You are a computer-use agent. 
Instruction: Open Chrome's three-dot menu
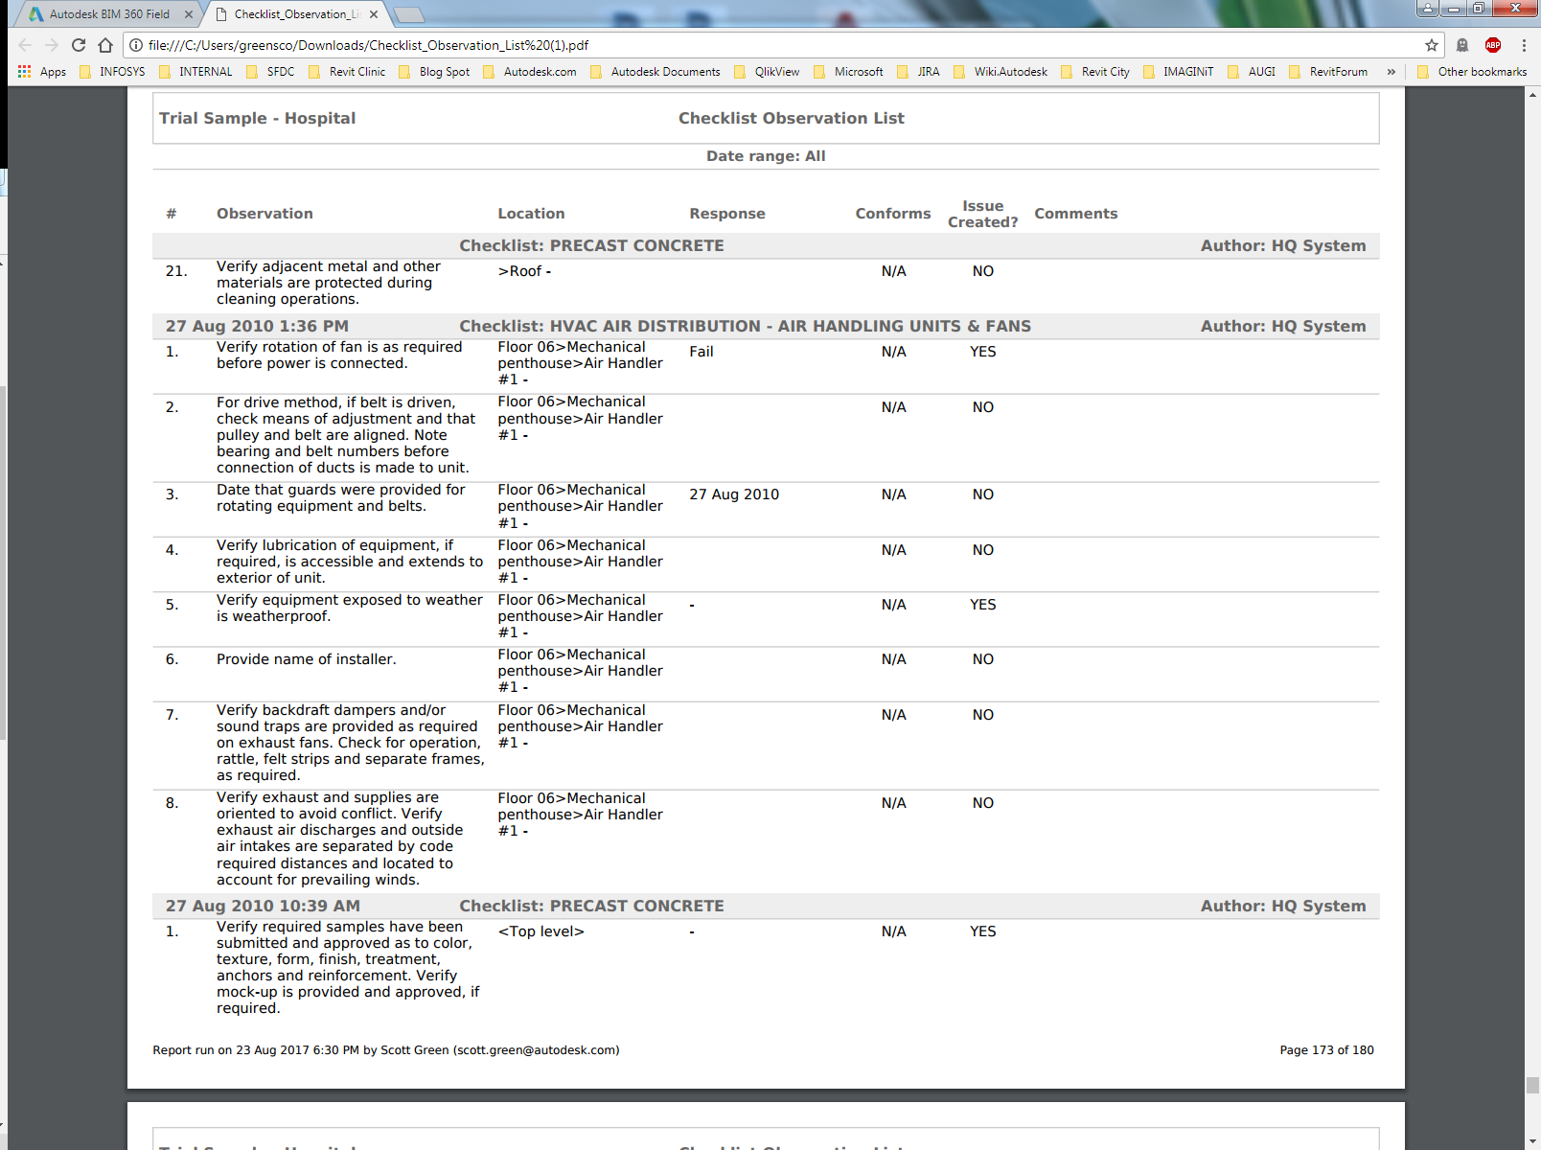(1524, 44)
